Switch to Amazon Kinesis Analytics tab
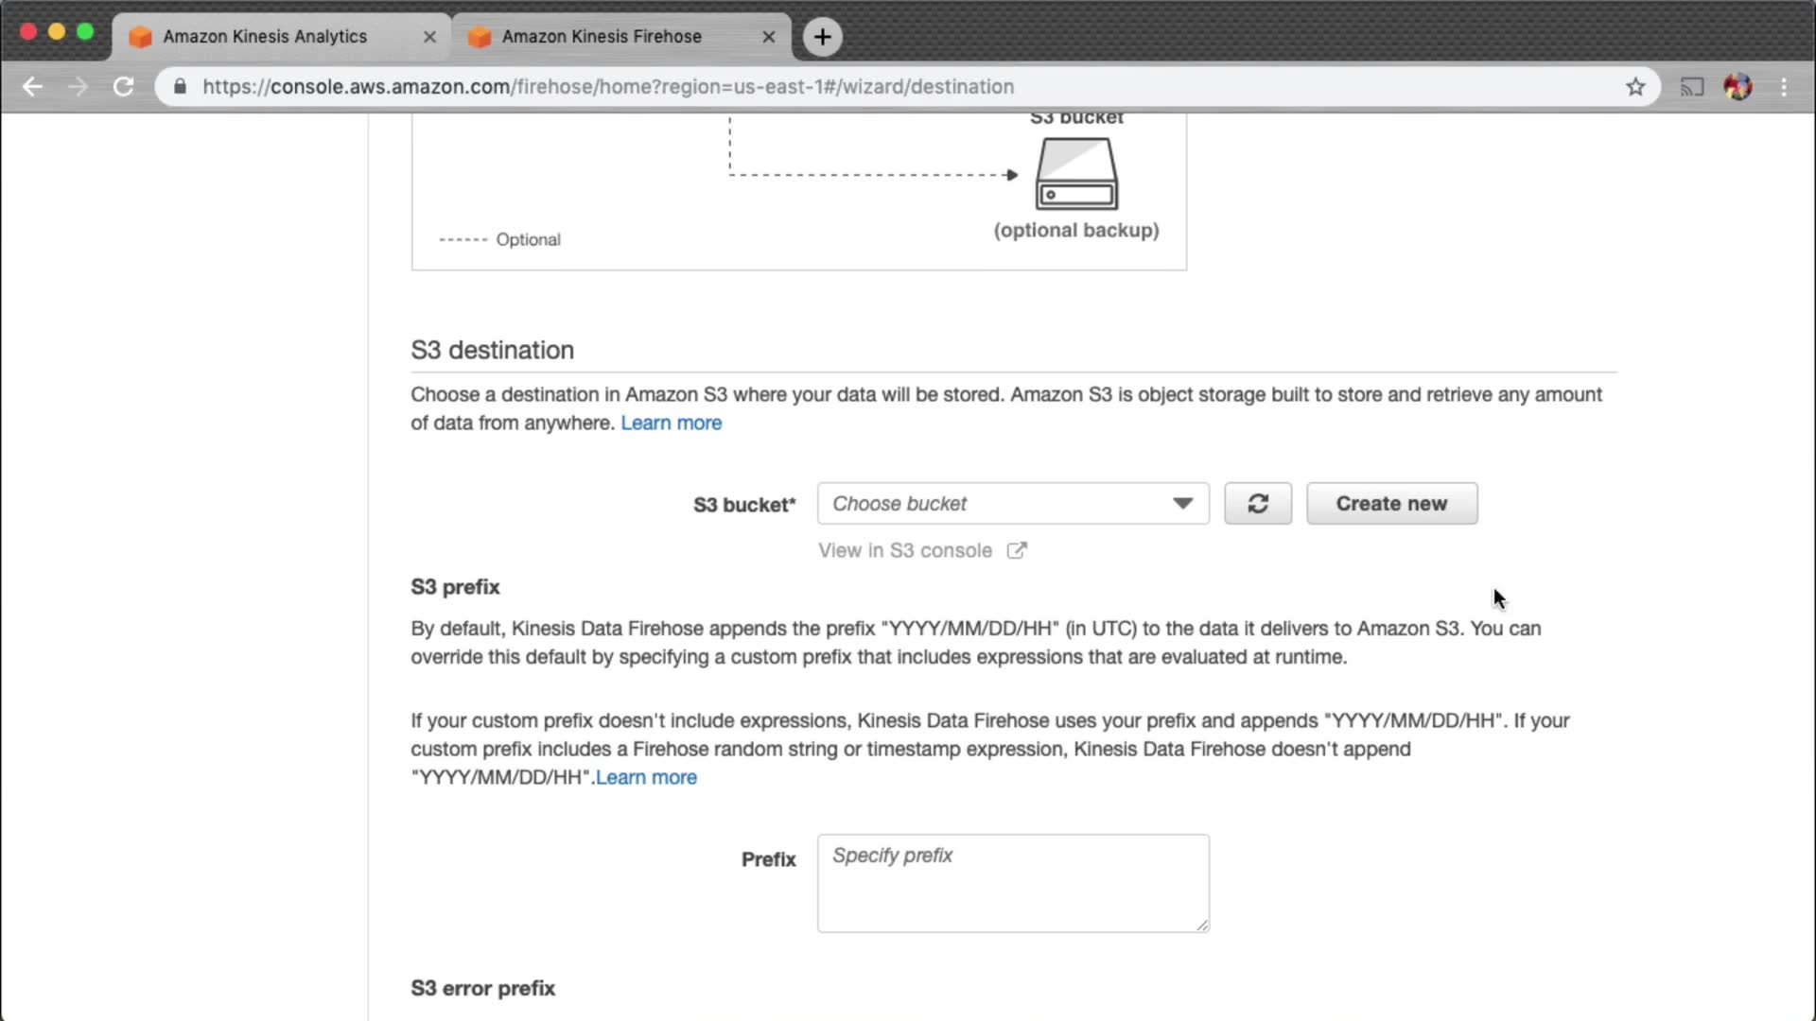The width and height of the screenshot is (1816, 1021). [x=265, y=37]
